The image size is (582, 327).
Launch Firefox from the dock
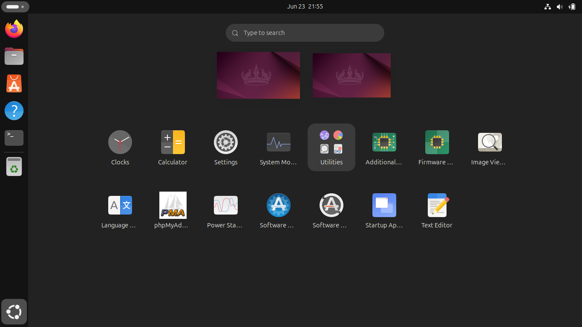14,29
